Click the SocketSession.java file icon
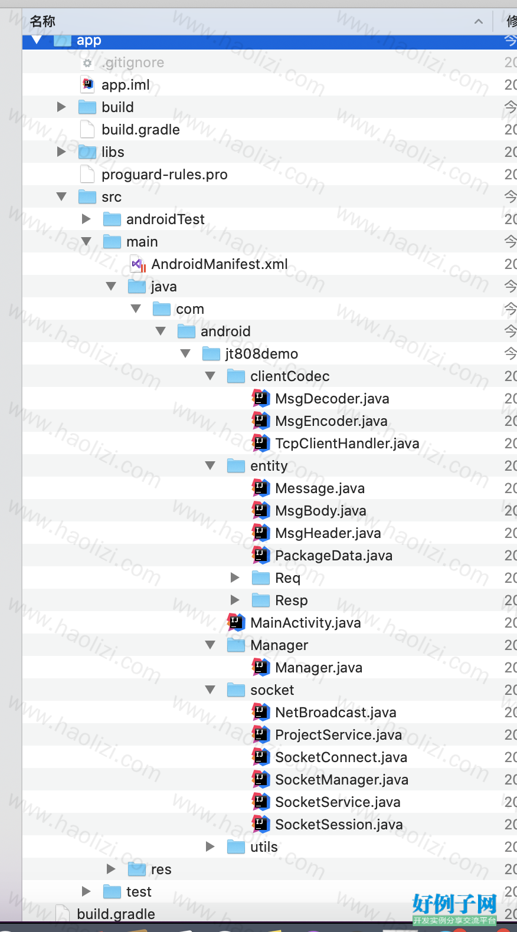This screenshot has width=517, height=932. click(261, 824)
